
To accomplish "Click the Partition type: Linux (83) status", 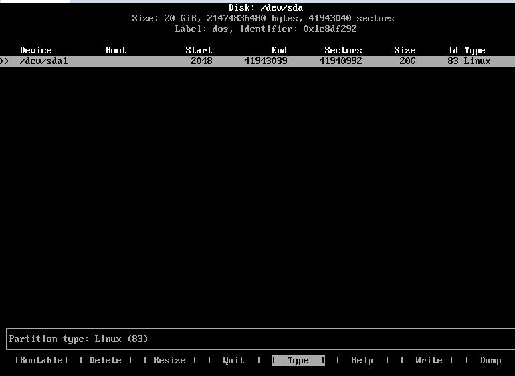I will click(x=78, y=339).
